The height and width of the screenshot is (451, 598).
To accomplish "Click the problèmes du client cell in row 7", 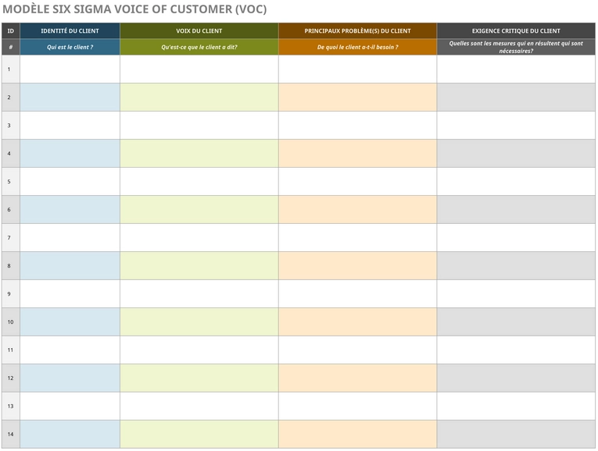I will point(358,237).
